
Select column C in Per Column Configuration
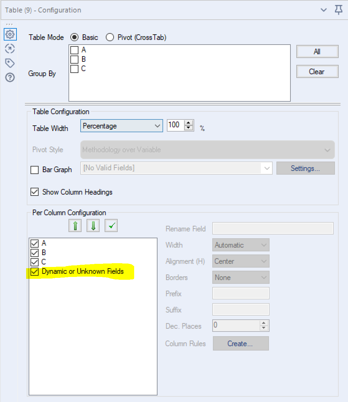click(x=44, y=262)
